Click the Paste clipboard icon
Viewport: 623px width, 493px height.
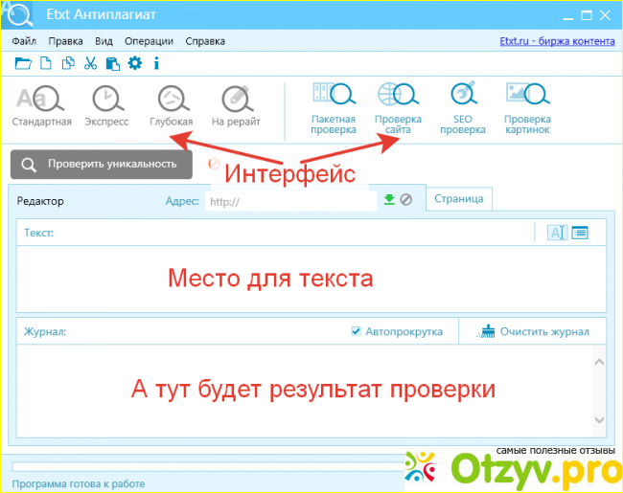112,64
